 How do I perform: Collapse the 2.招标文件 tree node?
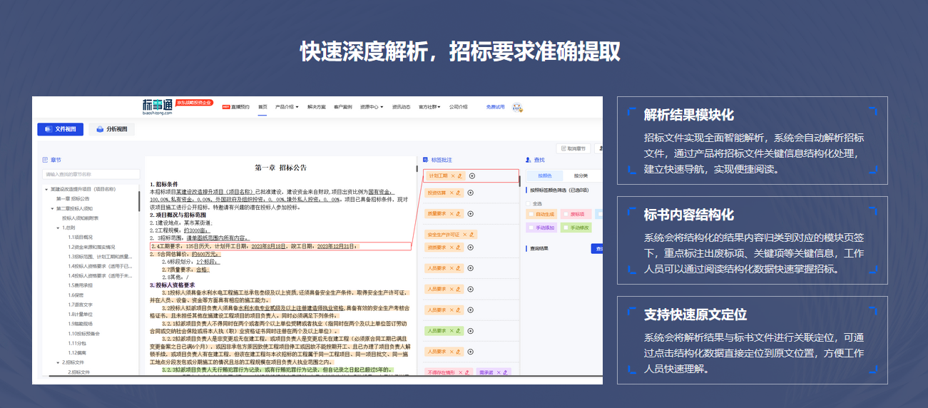(x=58, y=362)
